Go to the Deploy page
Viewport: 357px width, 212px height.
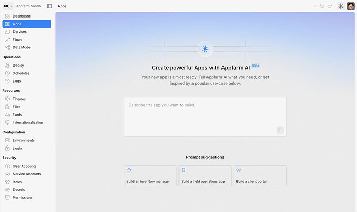click(26, 66)
